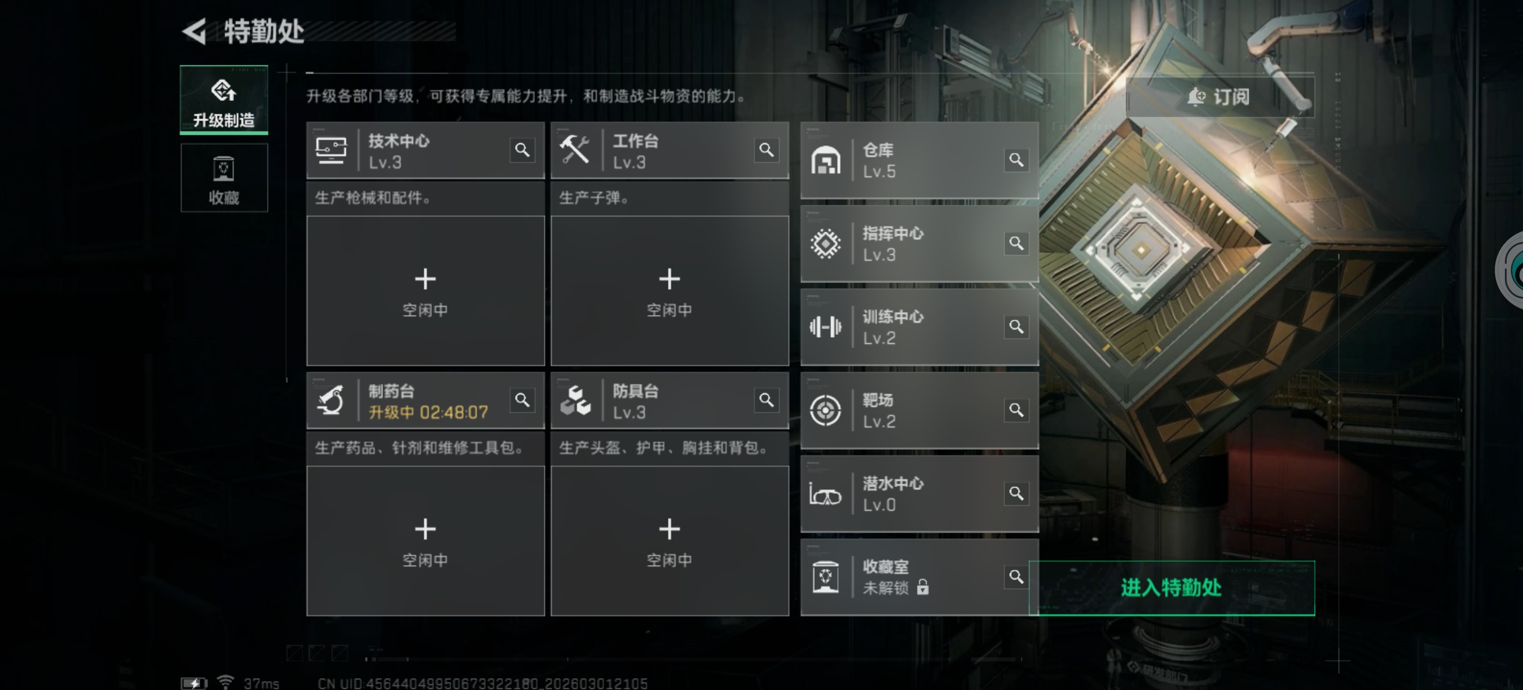The height and width of the screenshot is (690, 1523).
Task: Click 潜水中心 magnifier details icon
Action: click(x=1016, y=493)
